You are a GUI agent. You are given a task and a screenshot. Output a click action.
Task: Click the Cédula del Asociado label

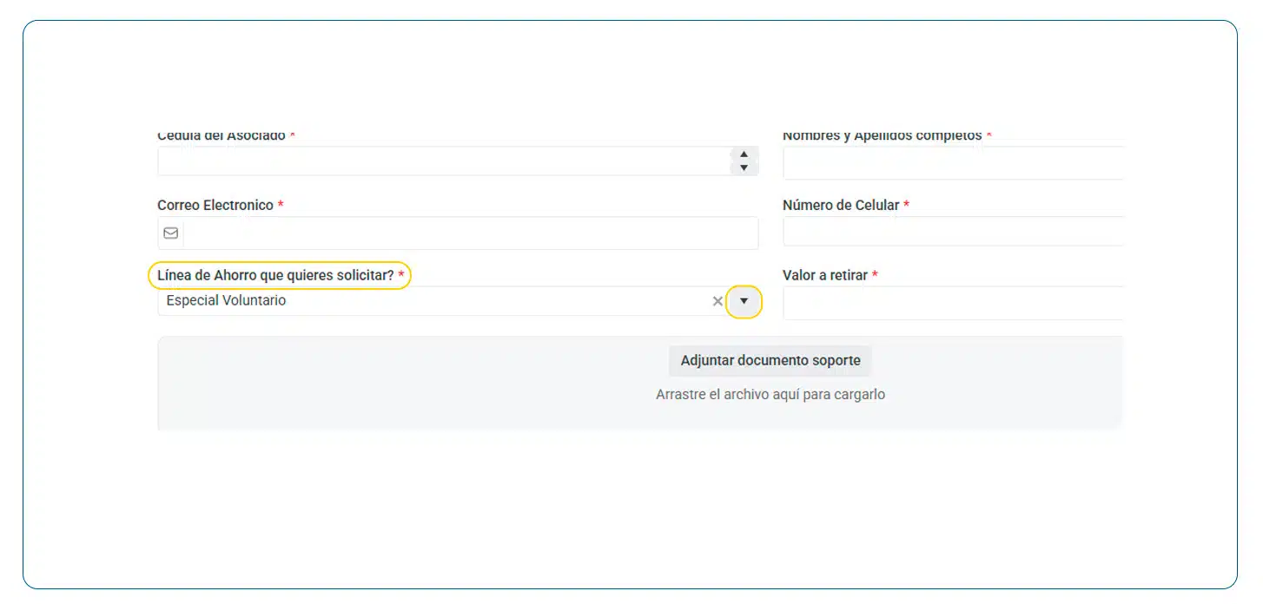coord(221,136)
